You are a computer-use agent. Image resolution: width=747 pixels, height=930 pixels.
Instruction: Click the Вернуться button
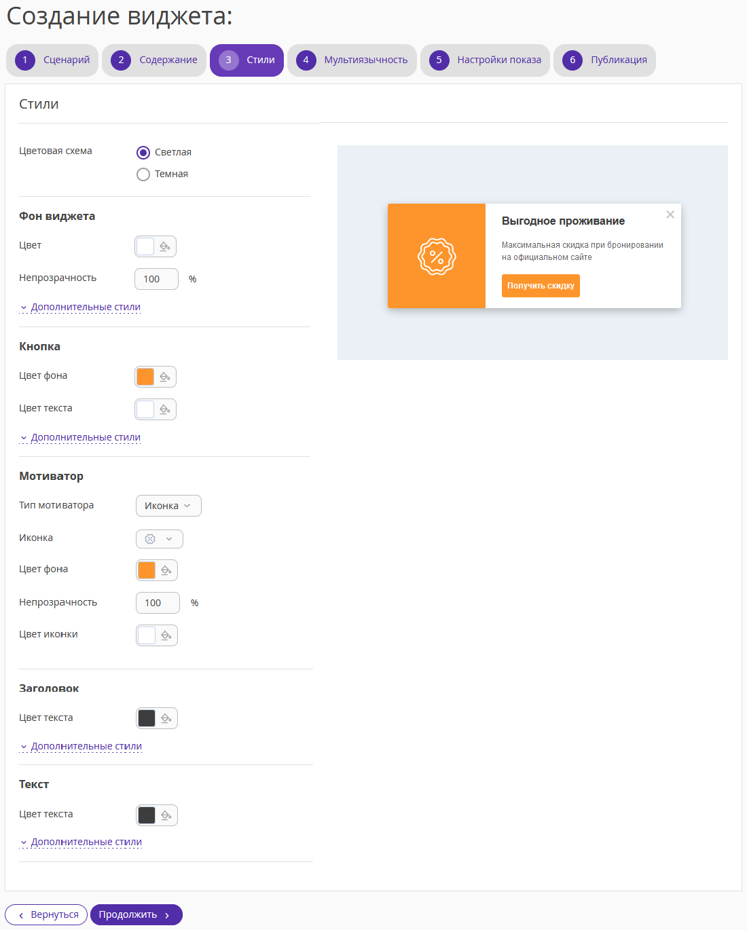click(x=46, y=914)
